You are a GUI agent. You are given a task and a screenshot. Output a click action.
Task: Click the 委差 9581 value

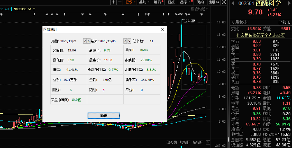coord(286,29)
